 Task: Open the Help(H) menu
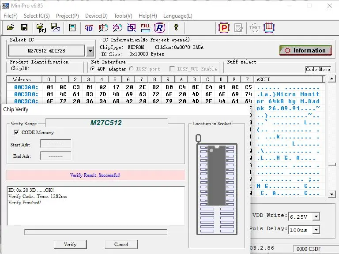148,16
